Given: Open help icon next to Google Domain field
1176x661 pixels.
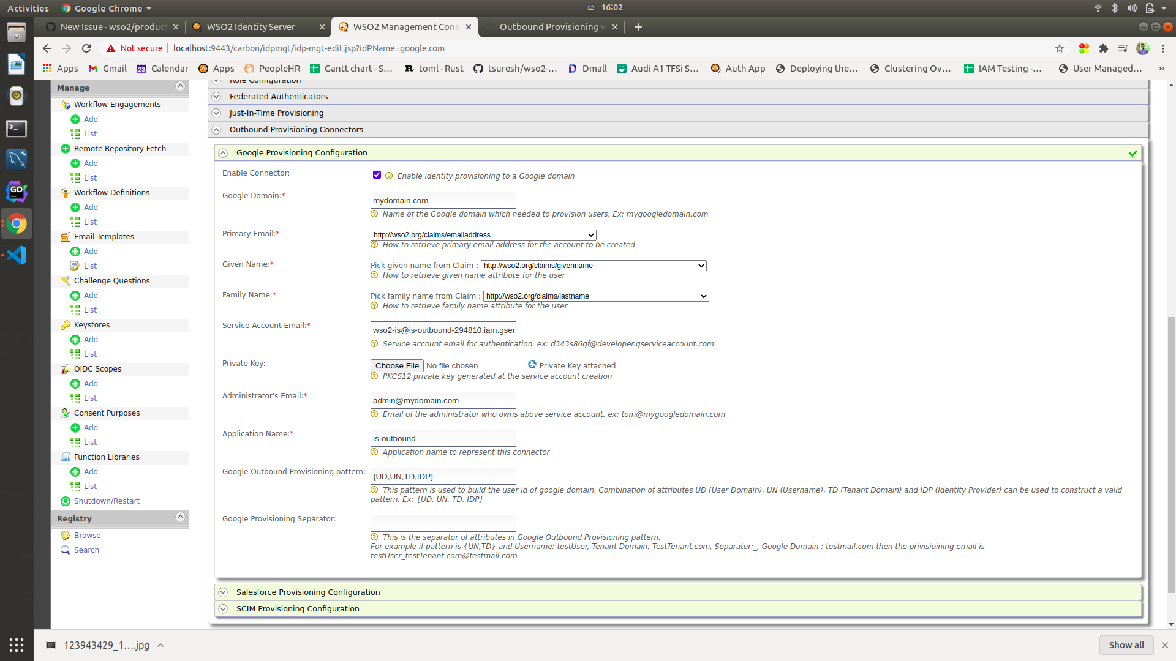Looking at the screenshot, I should tap(374, 214).
